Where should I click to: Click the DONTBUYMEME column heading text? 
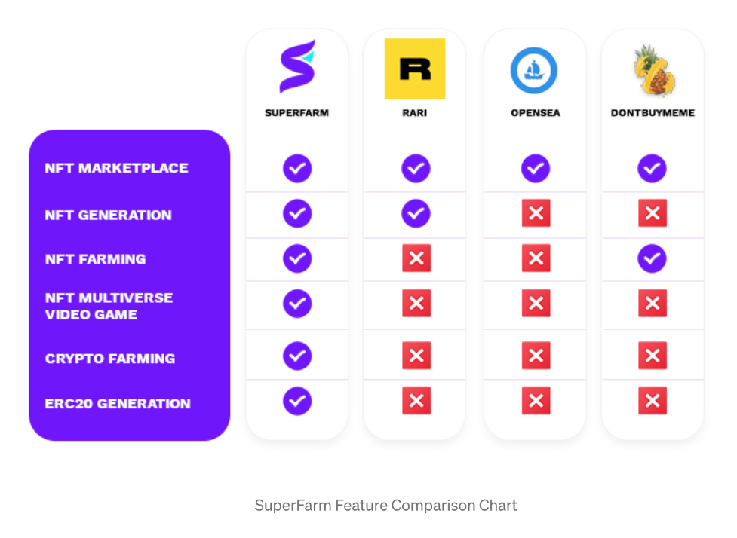tap(653, 113)
